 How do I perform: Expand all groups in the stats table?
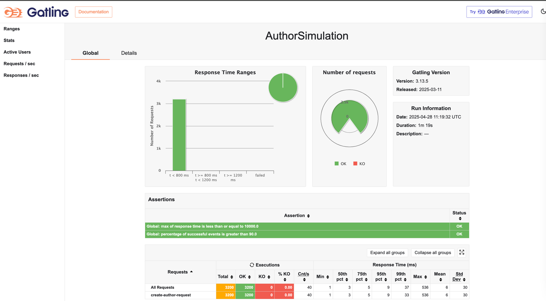(x=387, y=253)
